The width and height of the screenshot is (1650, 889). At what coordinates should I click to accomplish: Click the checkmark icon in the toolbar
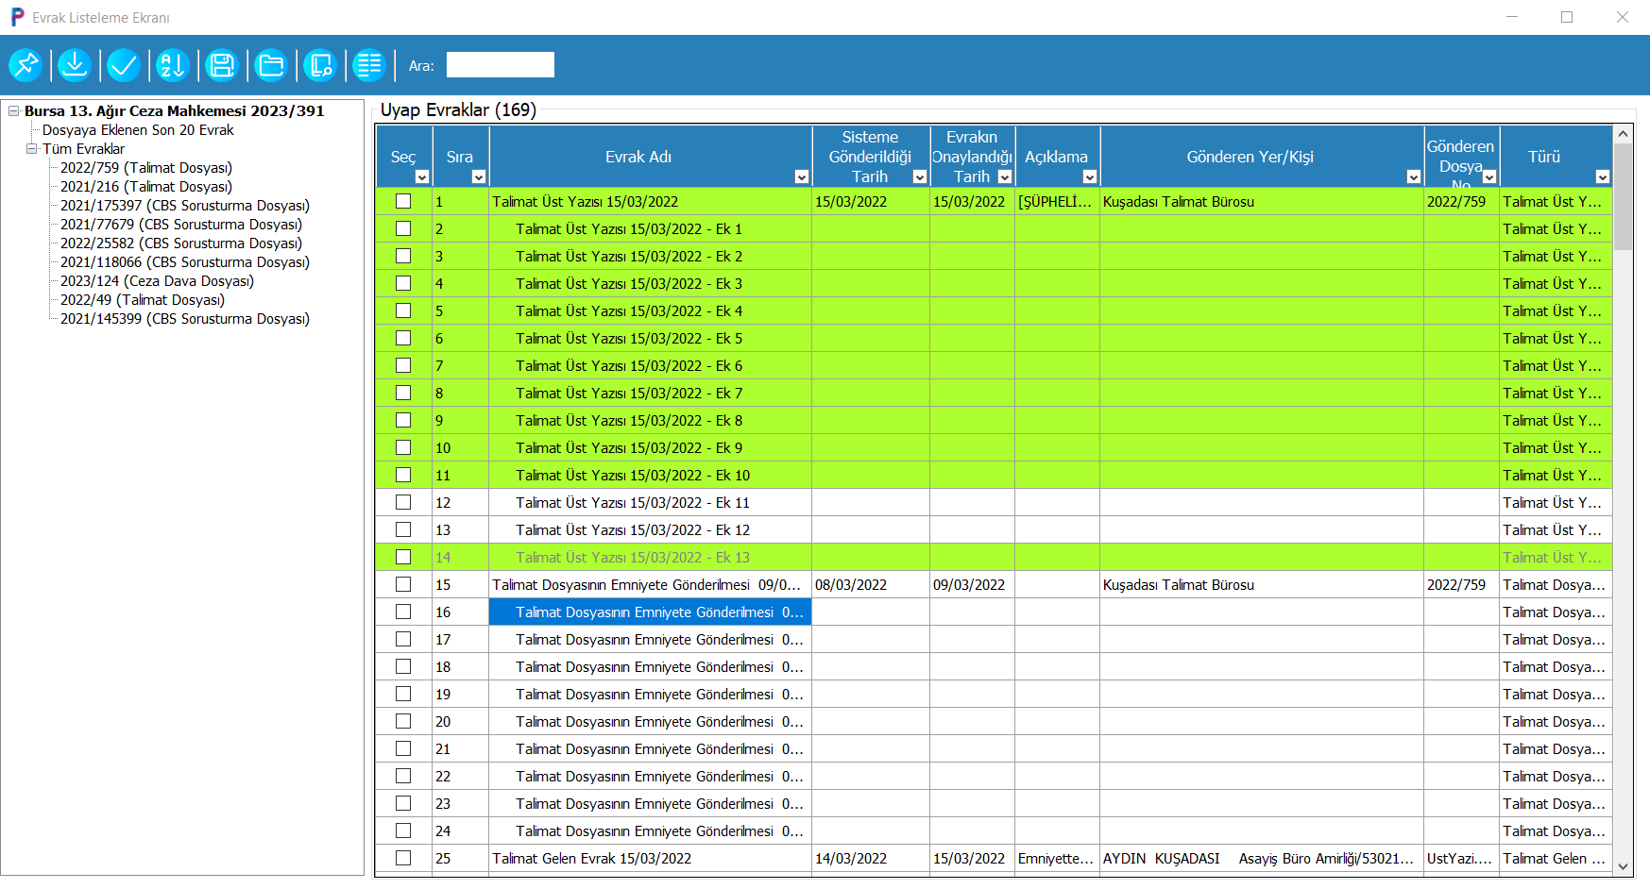124,65
